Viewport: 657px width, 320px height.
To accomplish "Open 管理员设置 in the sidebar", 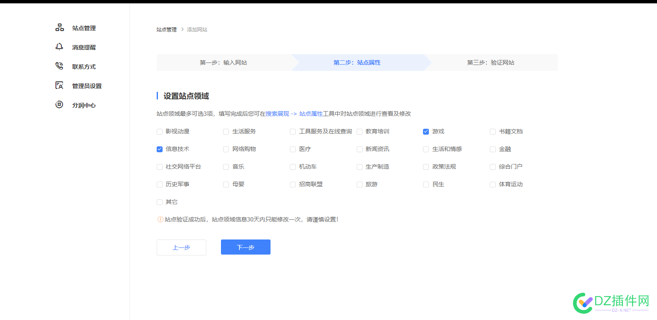I will (x=87, y=86).
